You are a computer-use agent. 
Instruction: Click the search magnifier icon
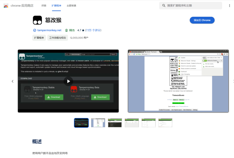click(x=164, y=6)
